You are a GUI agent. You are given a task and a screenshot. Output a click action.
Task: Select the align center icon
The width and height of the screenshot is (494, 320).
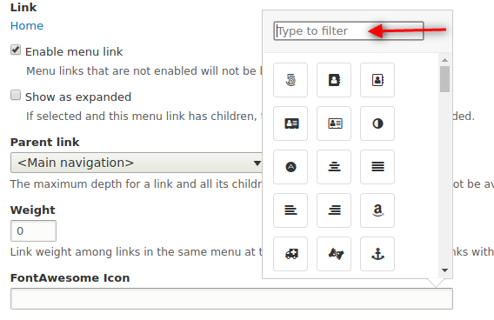pos(334,167)
